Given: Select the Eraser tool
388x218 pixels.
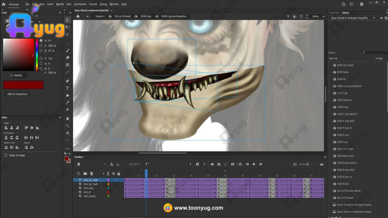Looking at the screenshot, I should (67, 58).
